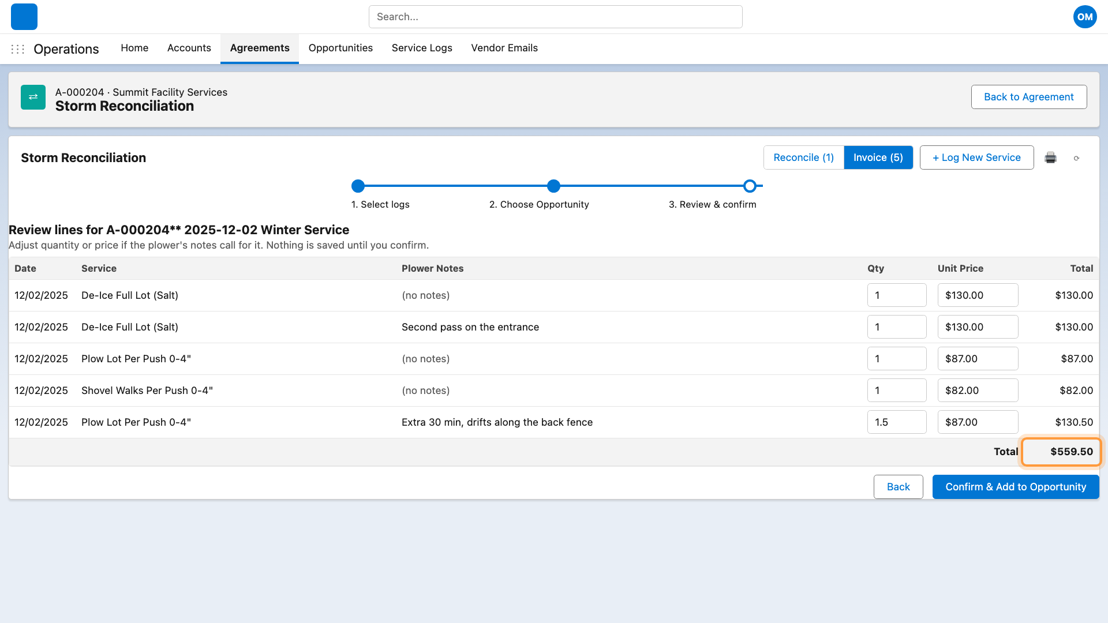Click Back to Agreement button

pos(1029,97)
